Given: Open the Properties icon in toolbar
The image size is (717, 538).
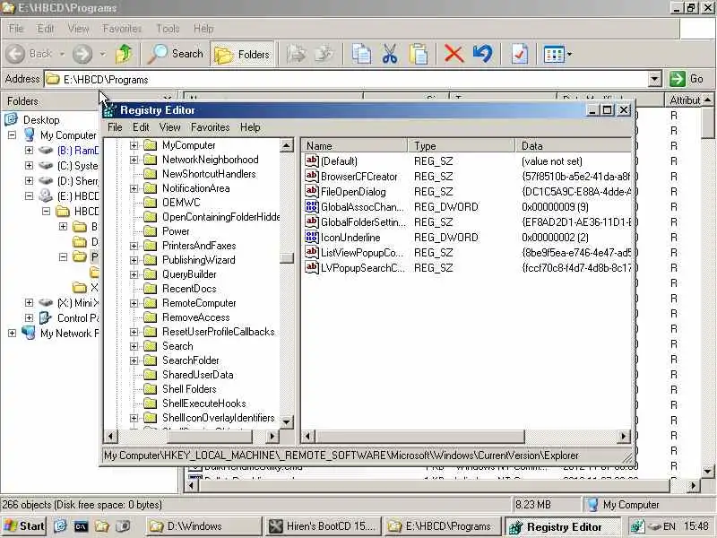Looking at the screenshot, I should tap(520, 54).
